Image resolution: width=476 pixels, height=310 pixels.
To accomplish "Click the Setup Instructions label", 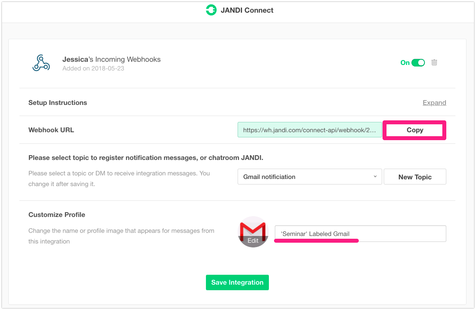I will (58, 103).
